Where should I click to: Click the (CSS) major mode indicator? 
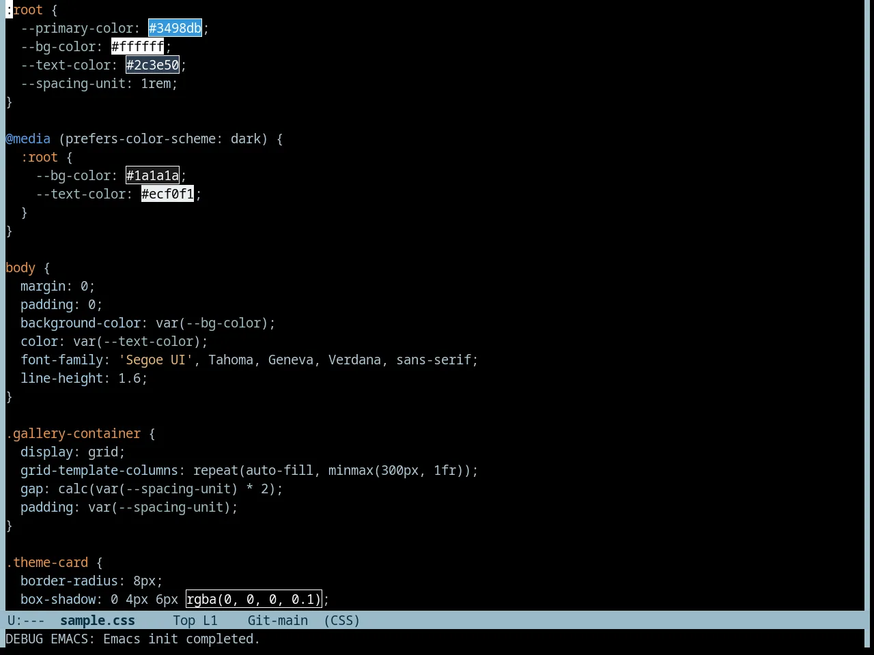[x=341, y=620]
